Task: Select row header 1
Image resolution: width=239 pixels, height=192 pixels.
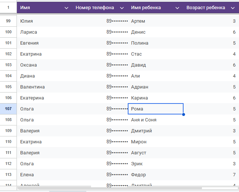Action: (x=8, y=7)
